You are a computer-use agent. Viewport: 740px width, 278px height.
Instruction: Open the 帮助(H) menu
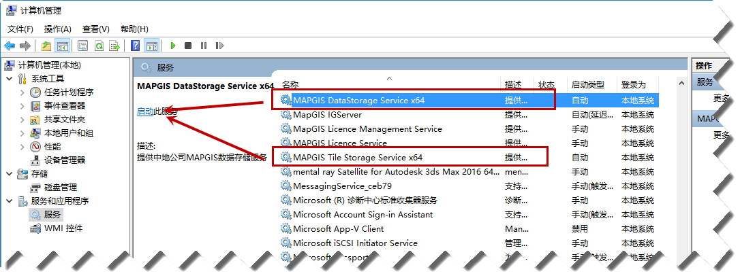[x=134, y=29]
